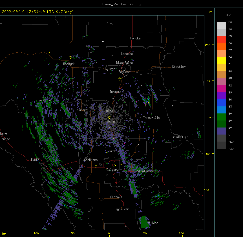Click the purple 10 dBZ legend swatch
Screen dimensions: 243x237
(222, 131)
